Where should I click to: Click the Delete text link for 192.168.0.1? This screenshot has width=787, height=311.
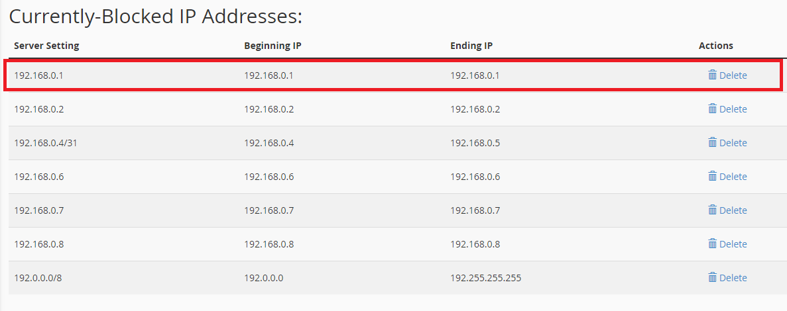[x=733, y=75]
